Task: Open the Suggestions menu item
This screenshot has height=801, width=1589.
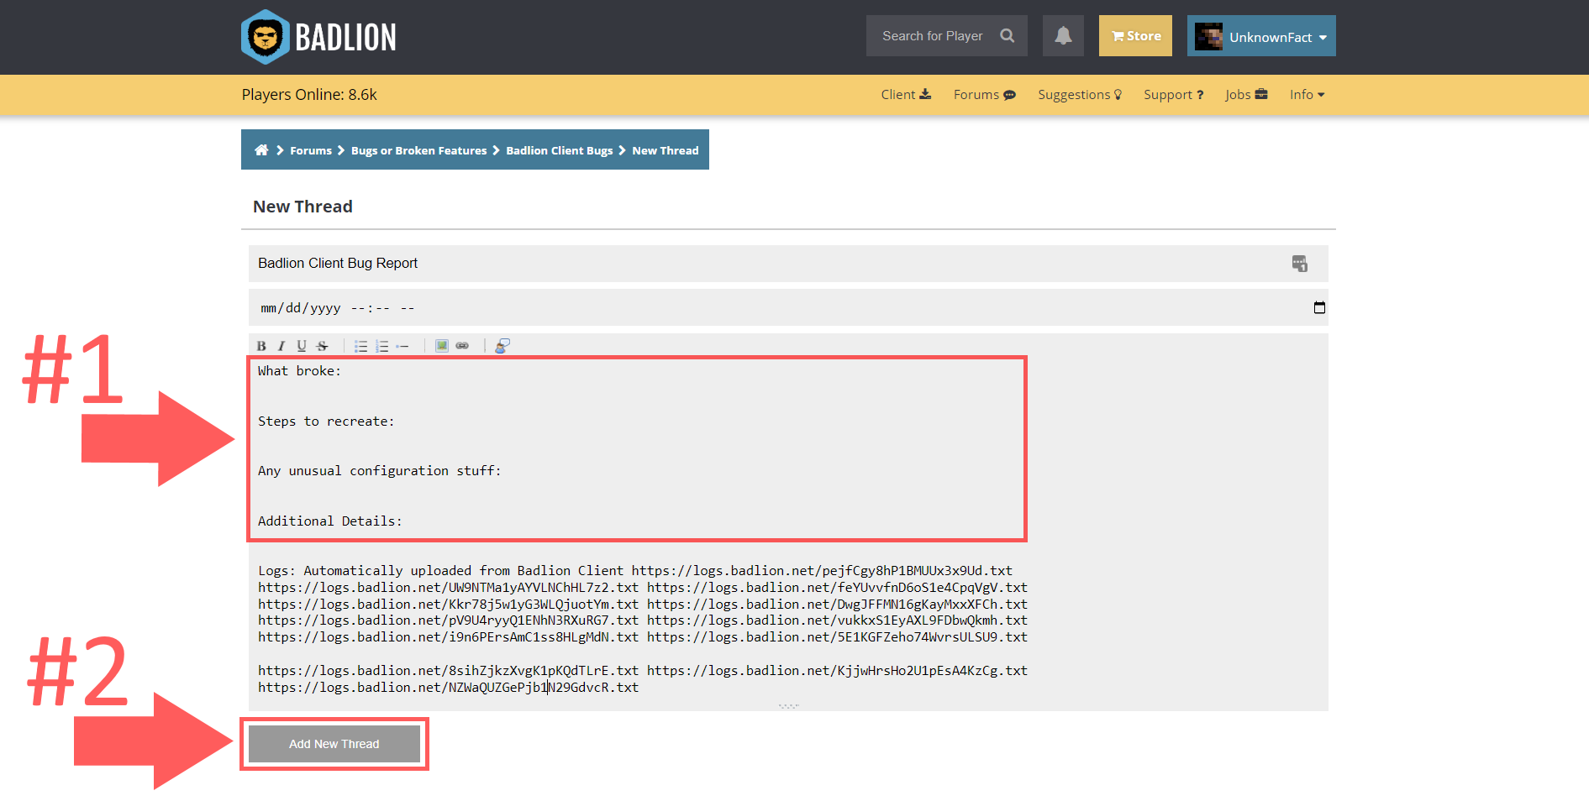Action: 1080,94
